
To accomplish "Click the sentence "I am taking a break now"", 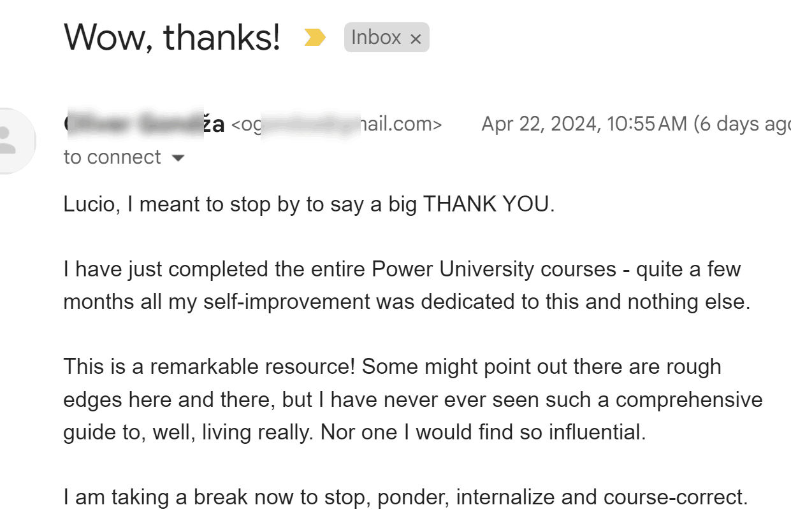I will pyautogui.click(x=179, y=497).
